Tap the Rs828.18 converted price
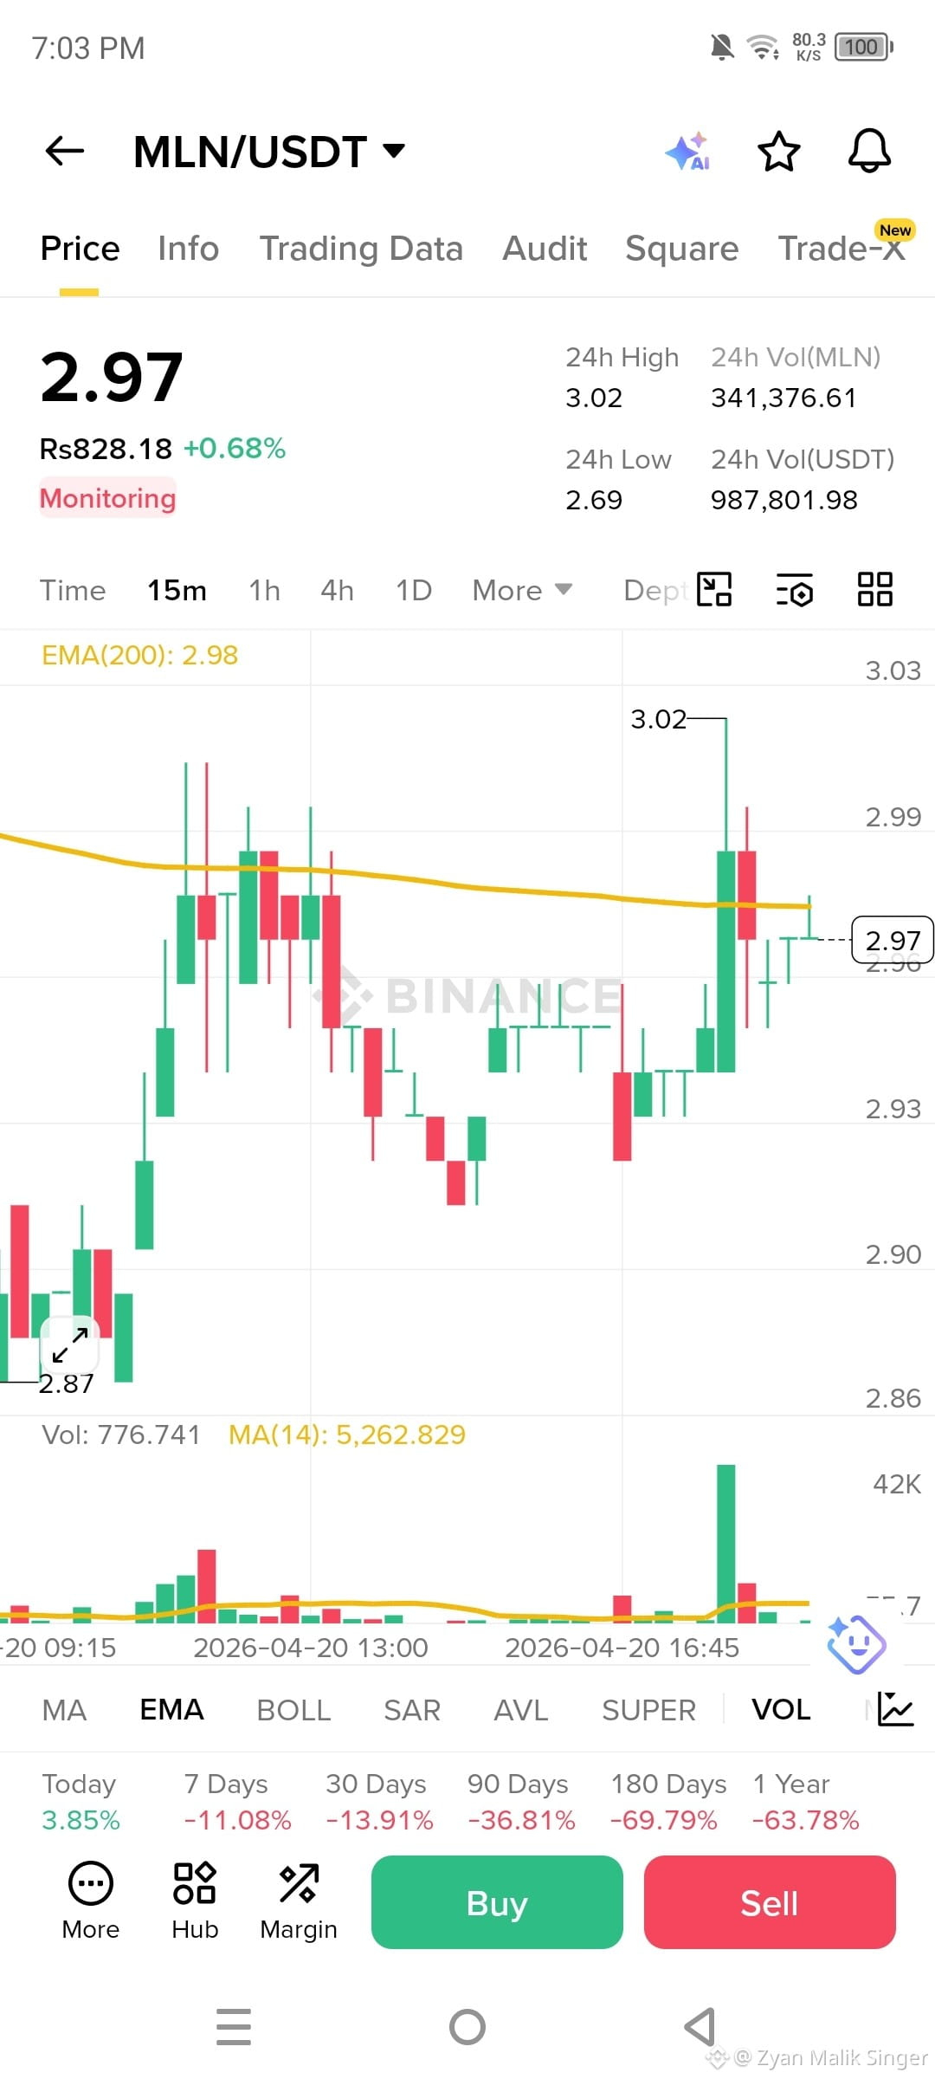 (106, 449)
